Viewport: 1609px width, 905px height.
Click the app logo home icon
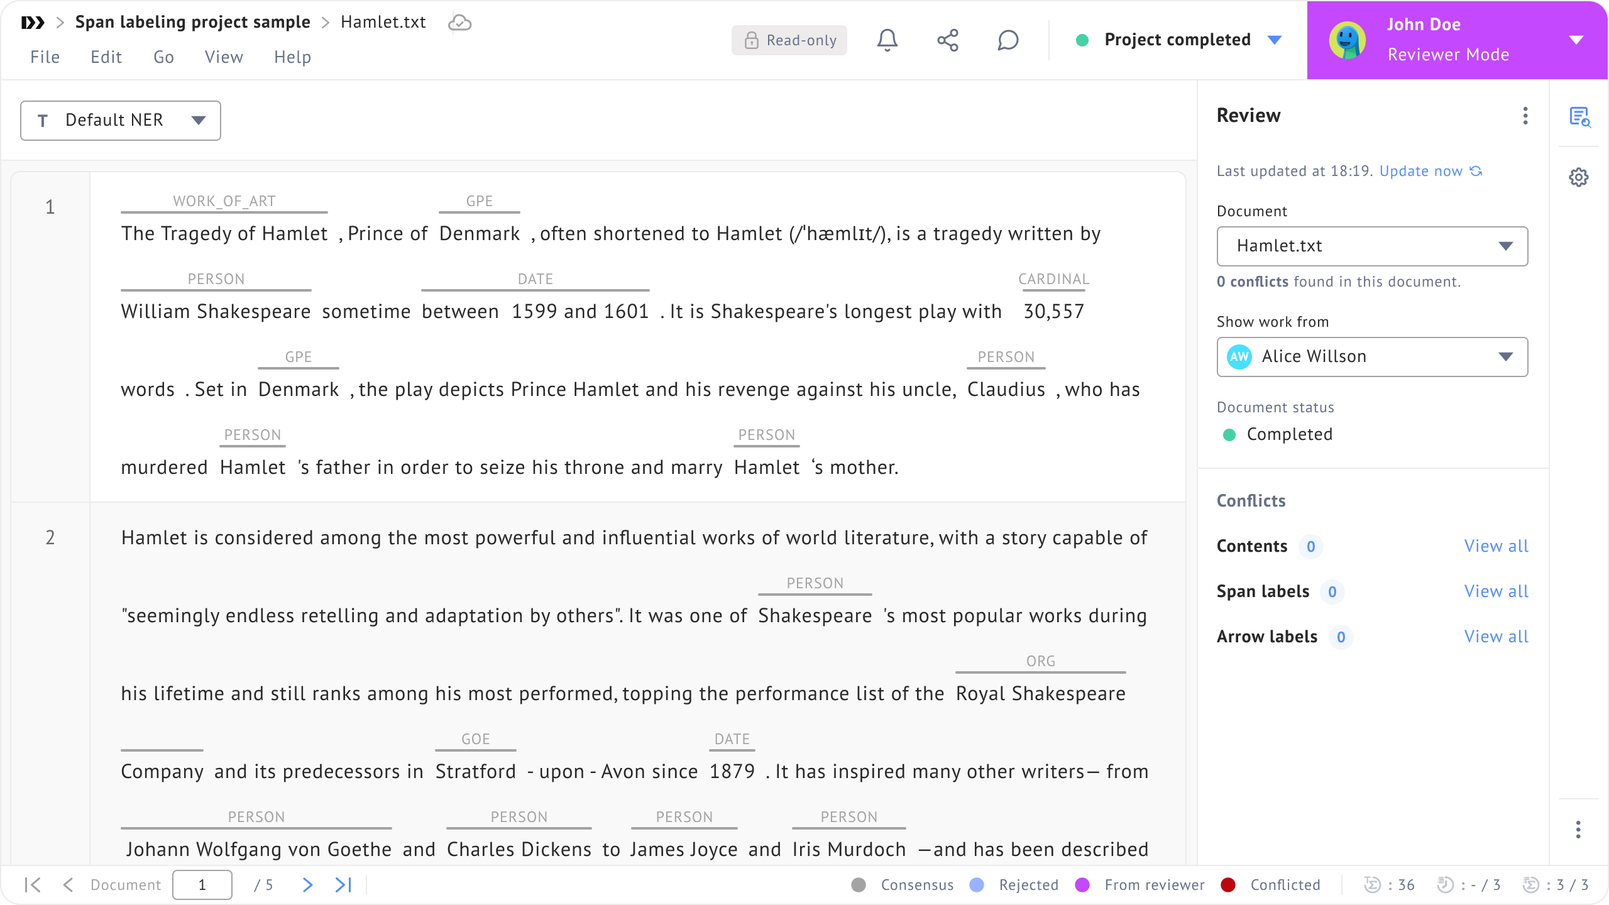[x=33, y=23]
